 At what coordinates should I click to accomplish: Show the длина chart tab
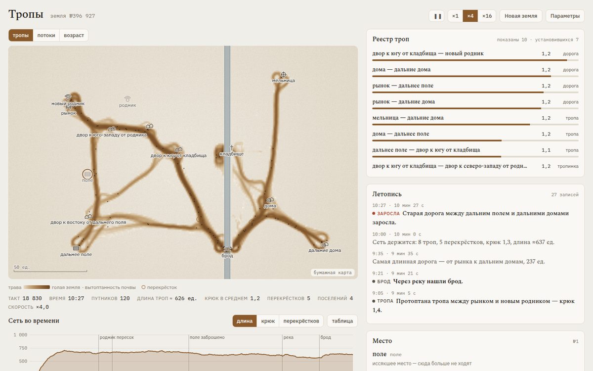click(245, 321)
